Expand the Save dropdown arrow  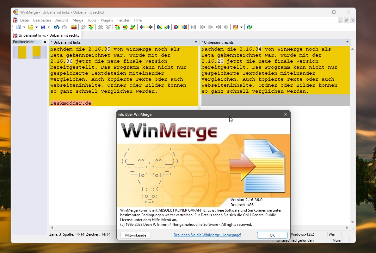(x=49, y=27)
